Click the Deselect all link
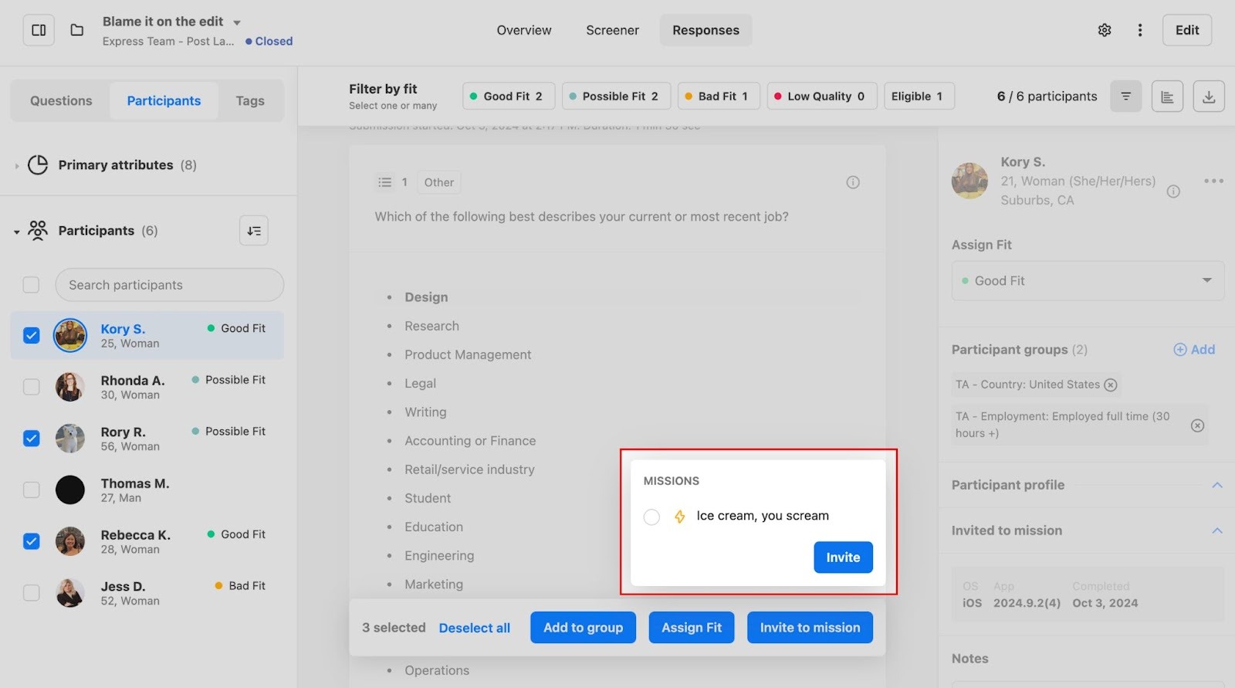 coord(474,628)
